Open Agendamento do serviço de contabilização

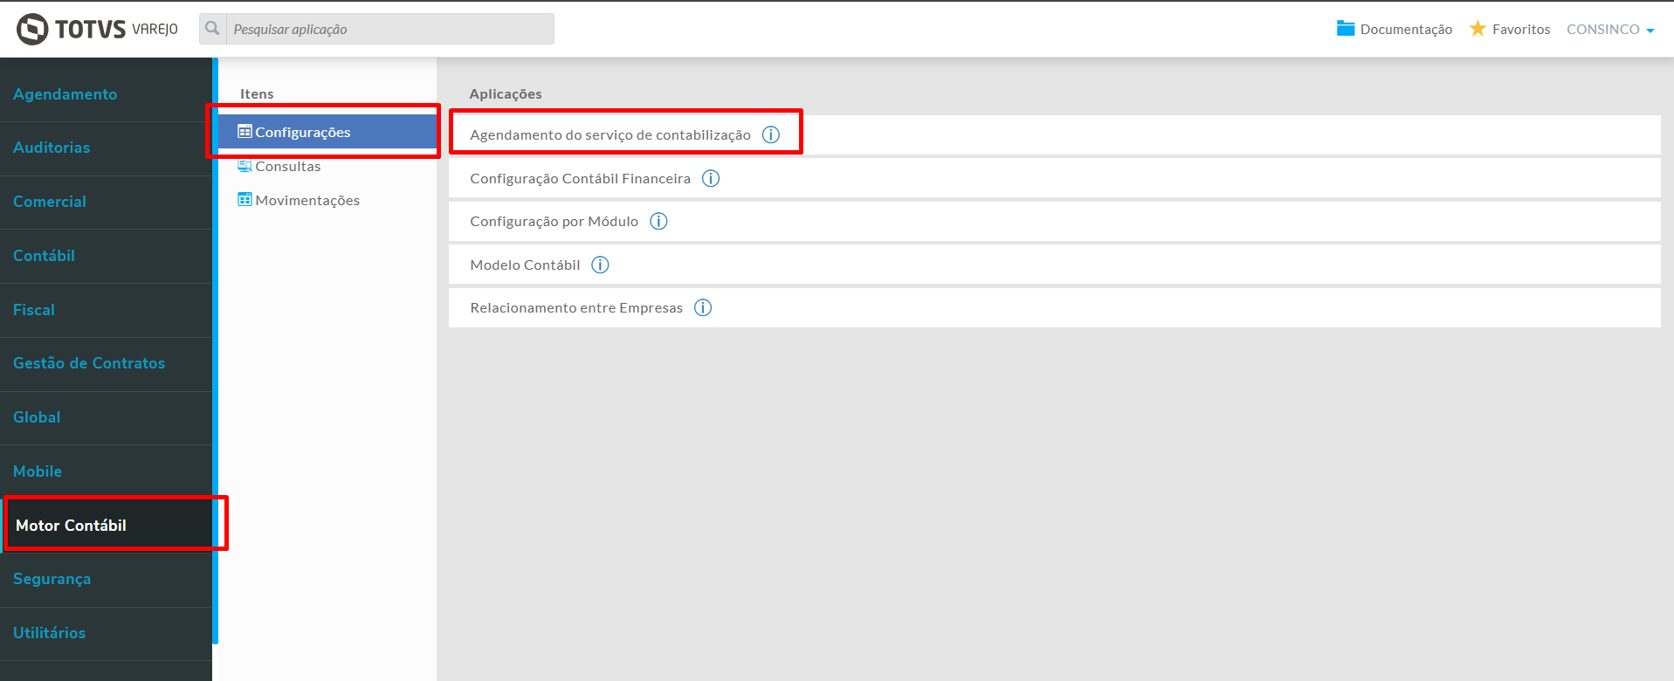click(1054, 134)
